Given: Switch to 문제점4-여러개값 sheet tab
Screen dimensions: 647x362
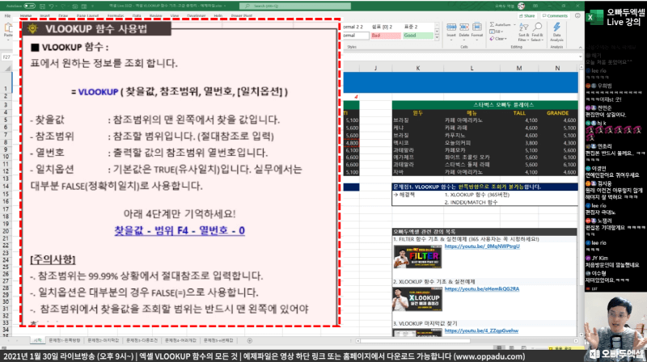Looking at the screenshot, I should click(x=180, y=340).
